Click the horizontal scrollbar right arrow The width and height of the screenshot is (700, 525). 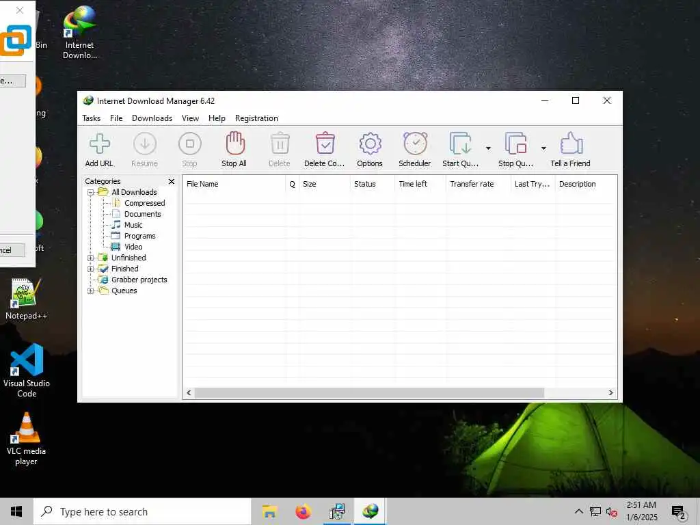tap(610, 393)
